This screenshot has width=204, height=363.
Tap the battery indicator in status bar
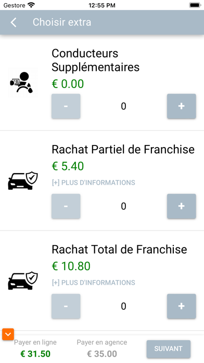(x=195, y=5)
